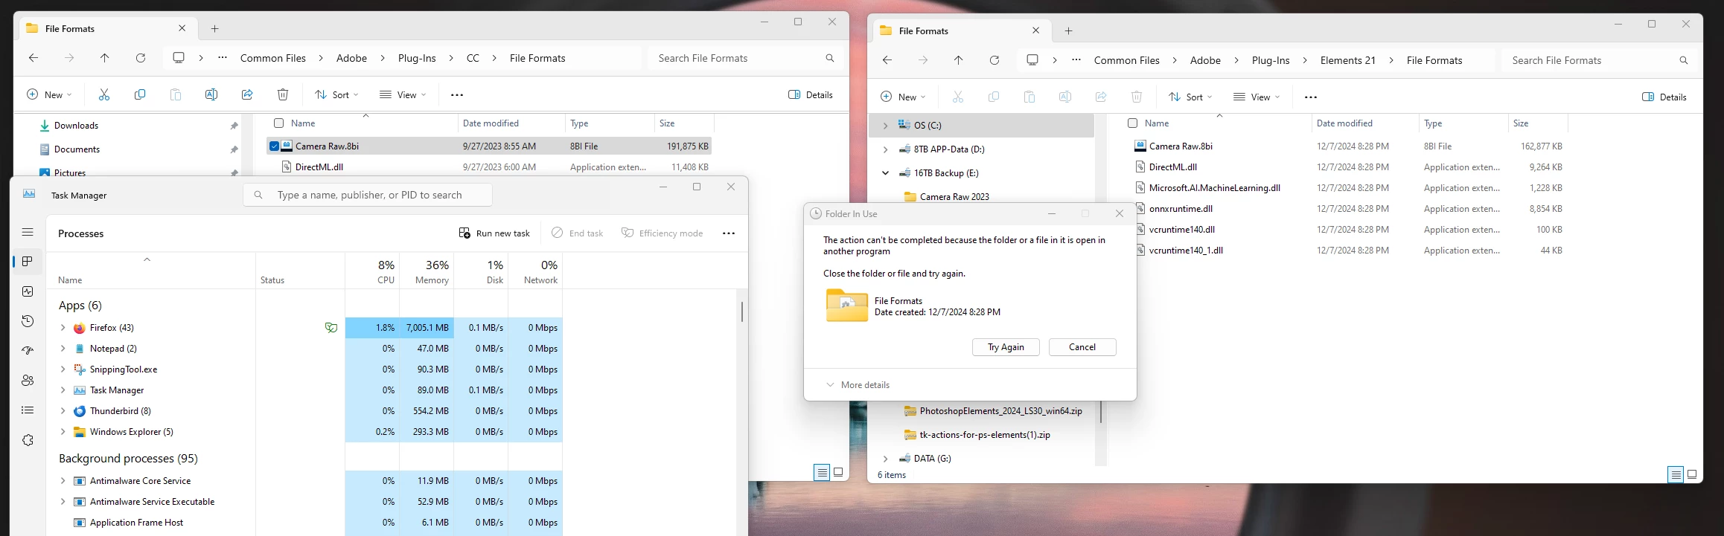This screenshot has width=1724, height=536.
Task: Open Task Manager hamburger navigation menu
Action: [28, 232]
